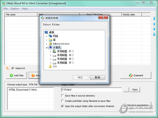Click the move-down arrow icon

(x=154, y=29)
